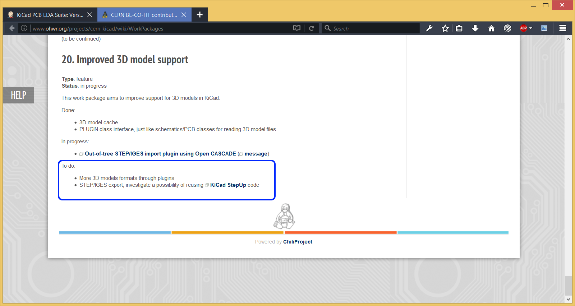Screen dimensions: 575x306
Task: Open site information icon in address bar
Action: (x=24, y=28)
